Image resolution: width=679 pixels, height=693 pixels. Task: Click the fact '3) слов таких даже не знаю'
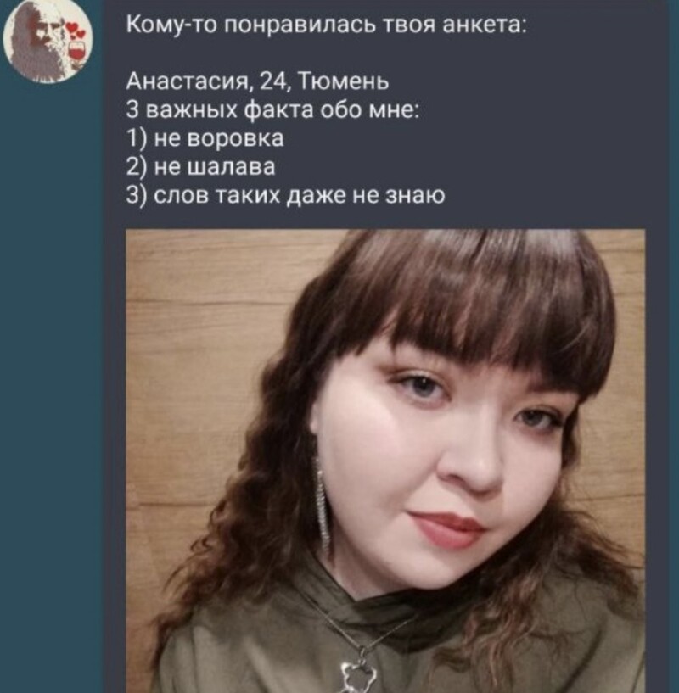(x=285, y=195)
